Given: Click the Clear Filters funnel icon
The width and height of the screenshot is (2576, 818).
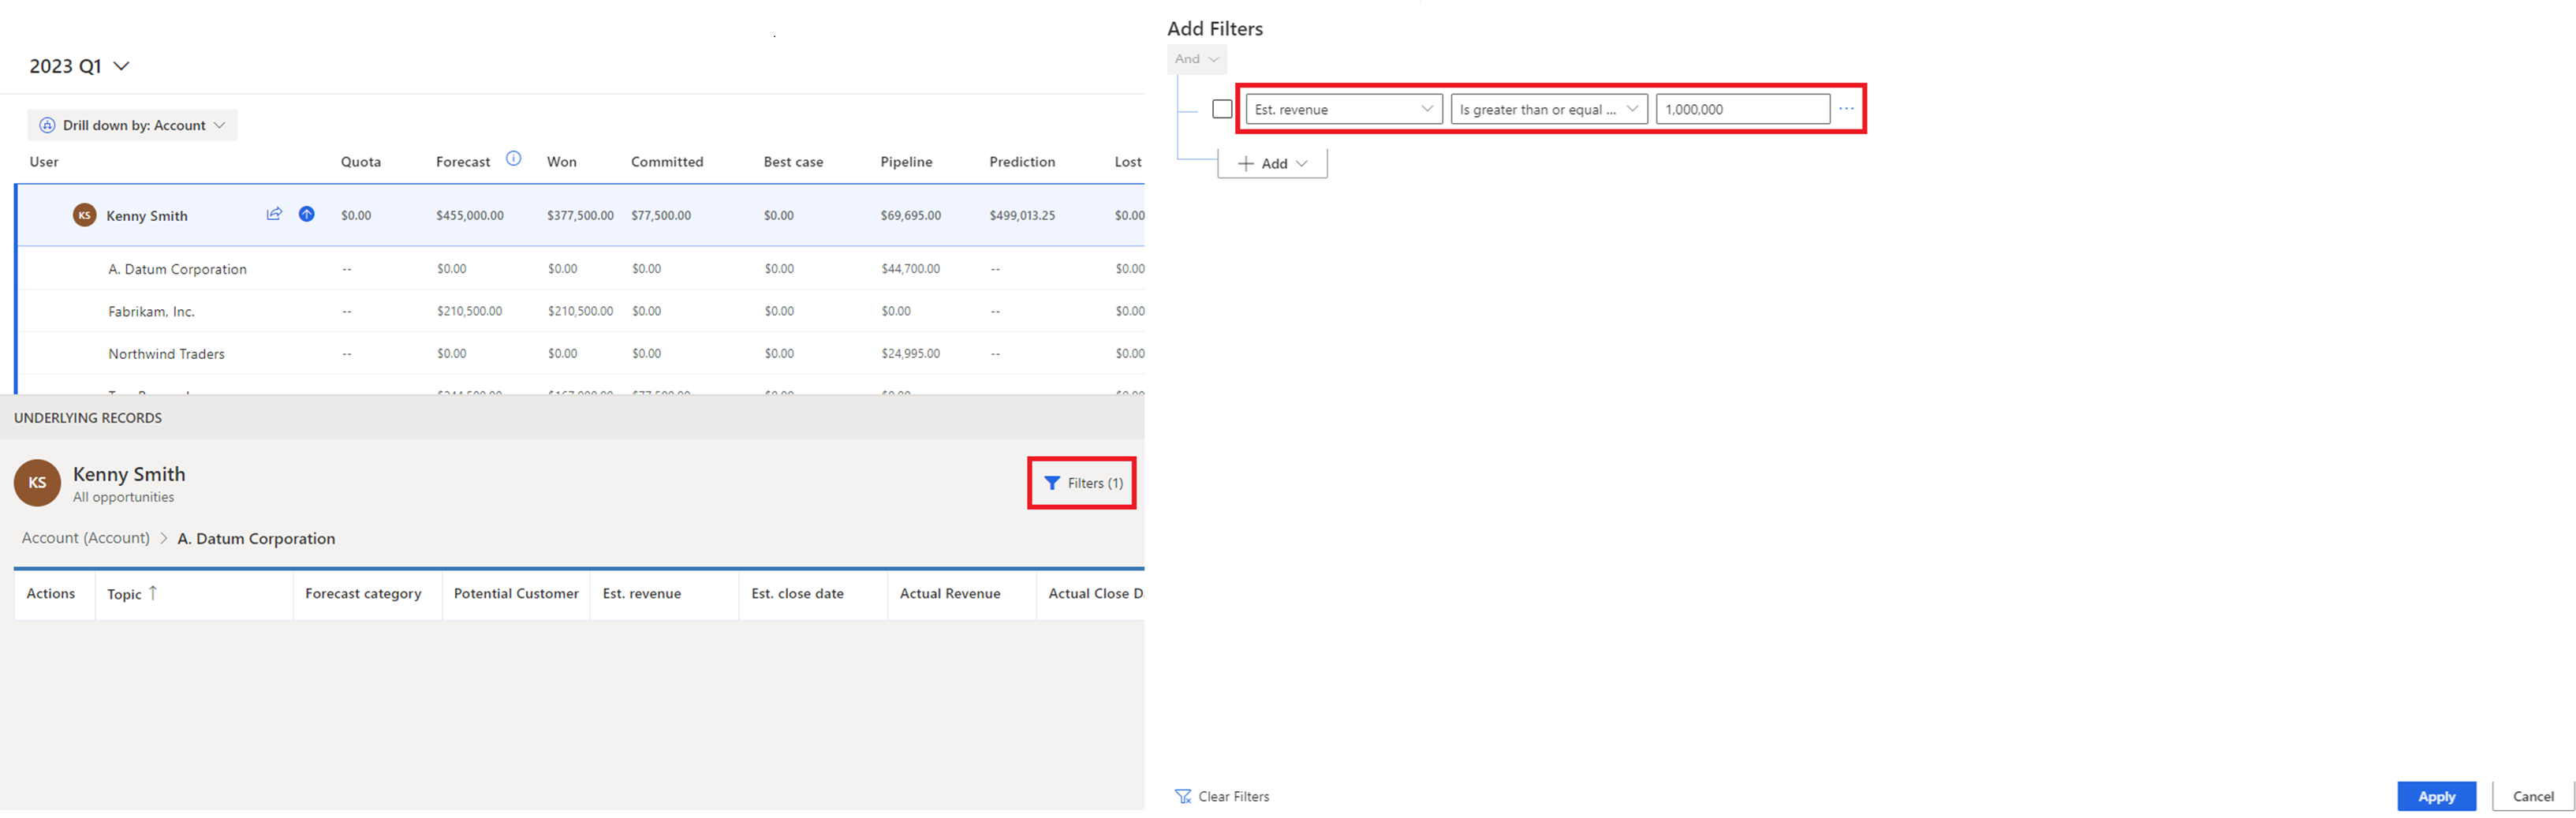Looking at the screenshot, I should [1183, 796].
